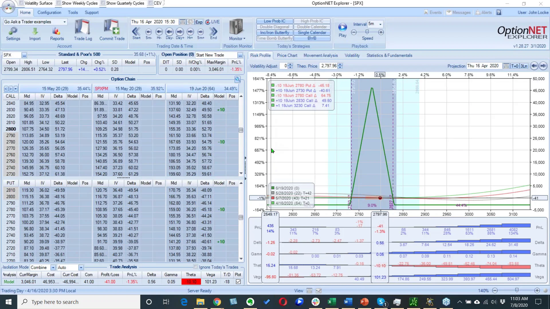Select the Single Calendar strategy
The width and height of the screenshot is (550, 309).
coord(312,33)
